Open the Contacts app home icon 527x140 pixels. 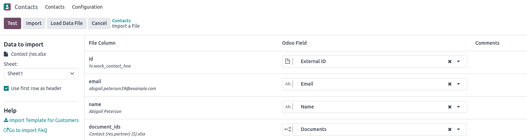7,7
